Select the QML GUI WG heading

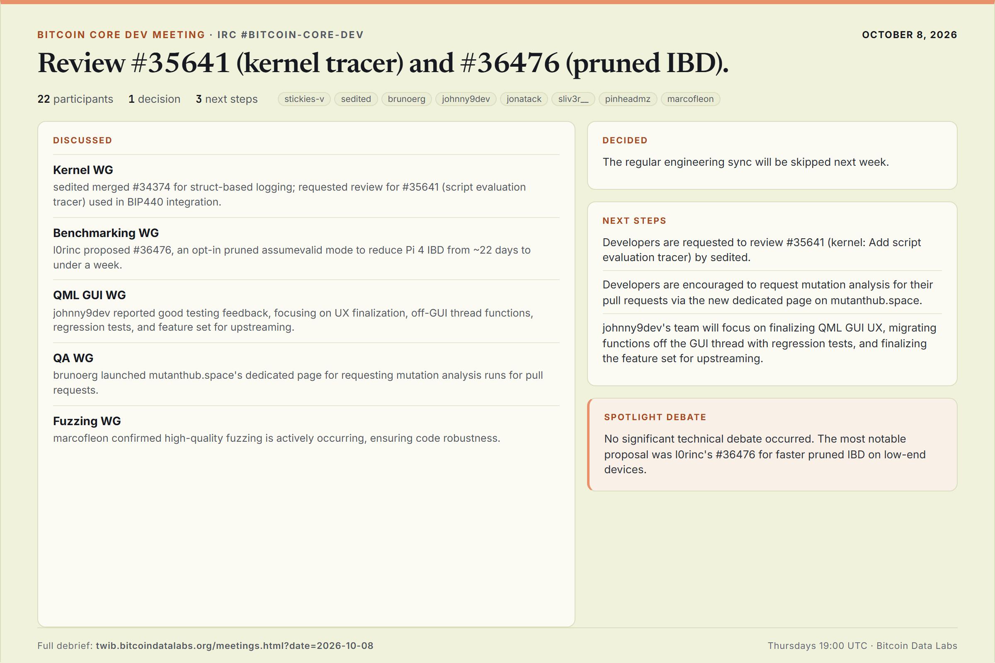point(89,295)
